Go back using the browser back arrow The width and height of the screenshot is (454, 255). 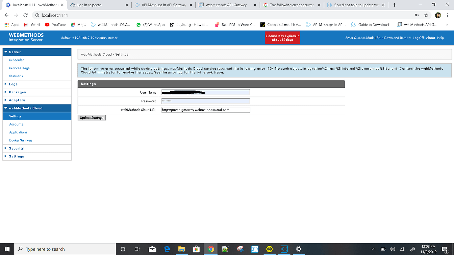click(7, 15)
